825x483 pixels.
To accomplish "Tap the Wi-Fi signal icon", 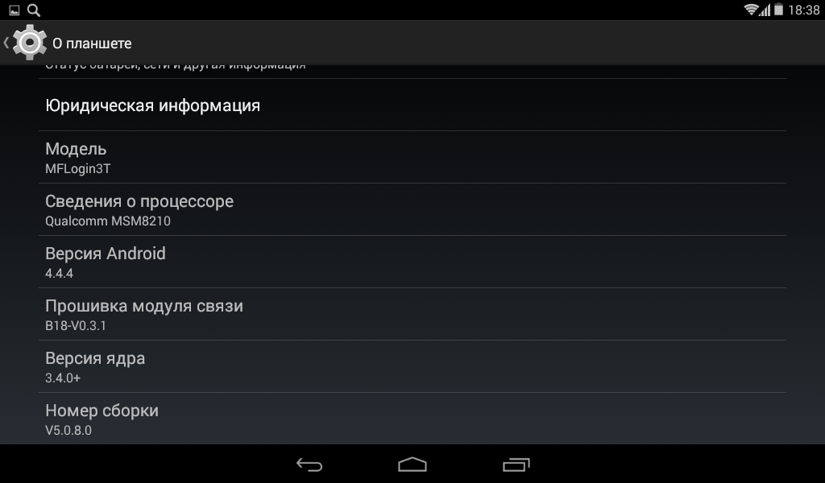I will [x=751, y=10].
